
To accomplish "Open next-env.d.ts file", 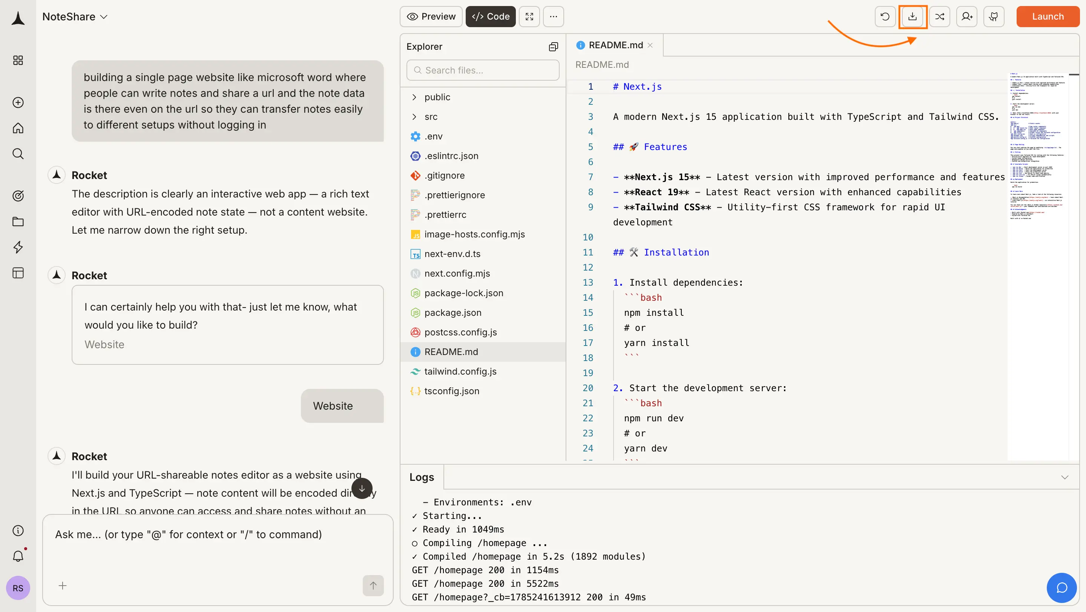I will [x=483, y=254].
